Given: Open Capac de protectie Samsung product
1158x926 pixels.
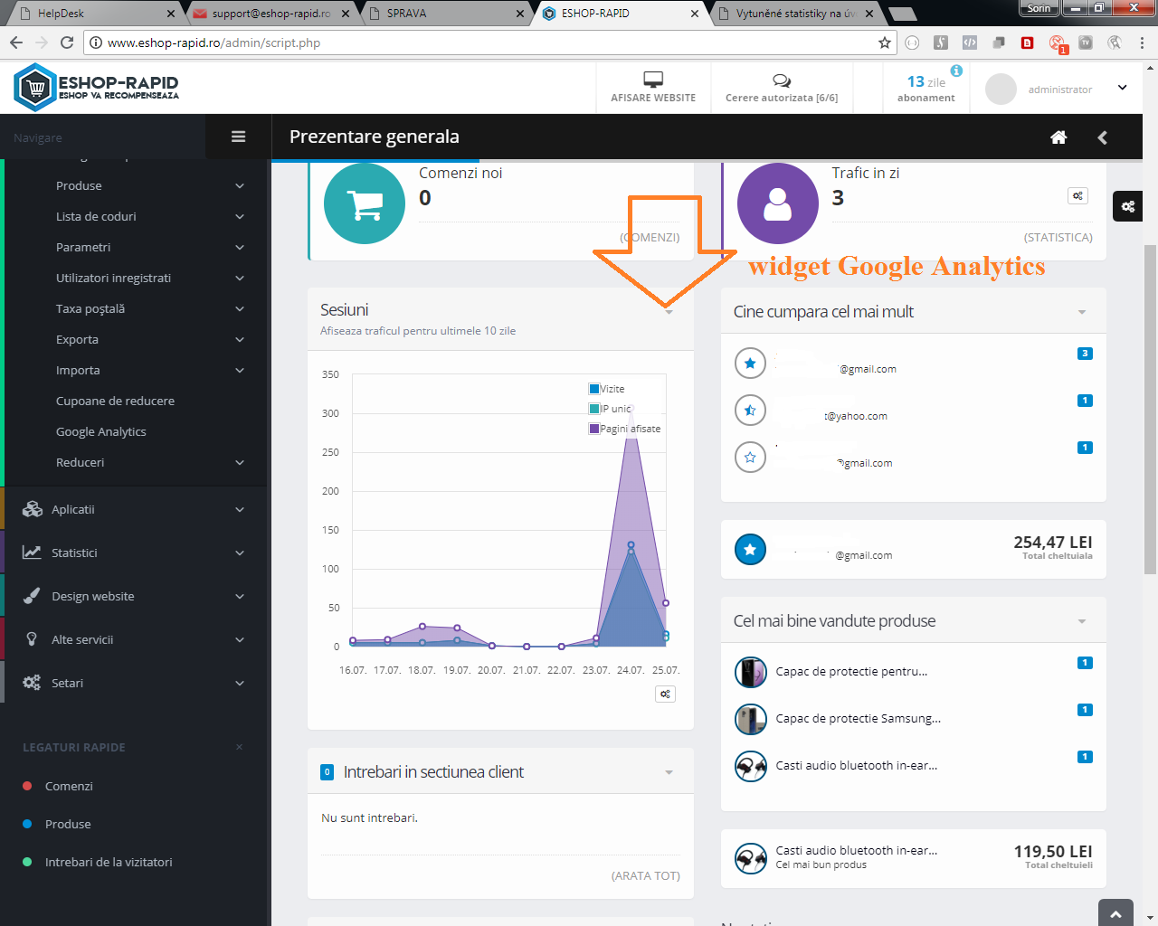Looking at the screenshot, I should click(x=858, y=718).
